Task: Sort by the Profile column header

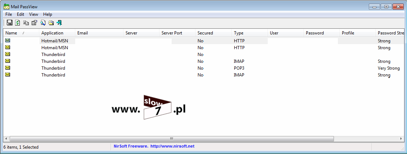Action: pos(357,33)
